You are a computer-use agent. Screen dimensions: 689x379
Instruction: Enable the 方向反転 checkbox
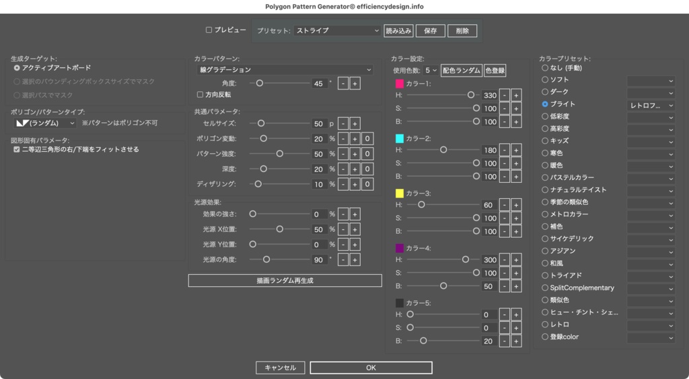[x=200, y=95]
